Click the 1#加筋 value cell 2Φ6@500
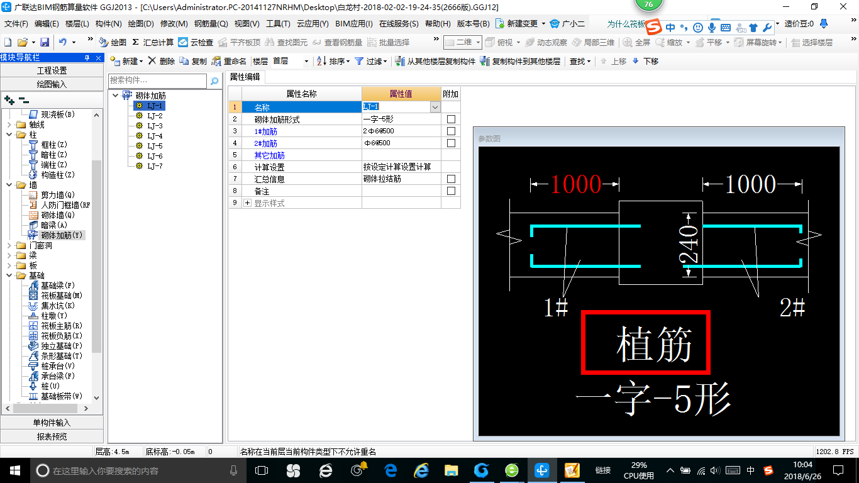 (401, 131)
